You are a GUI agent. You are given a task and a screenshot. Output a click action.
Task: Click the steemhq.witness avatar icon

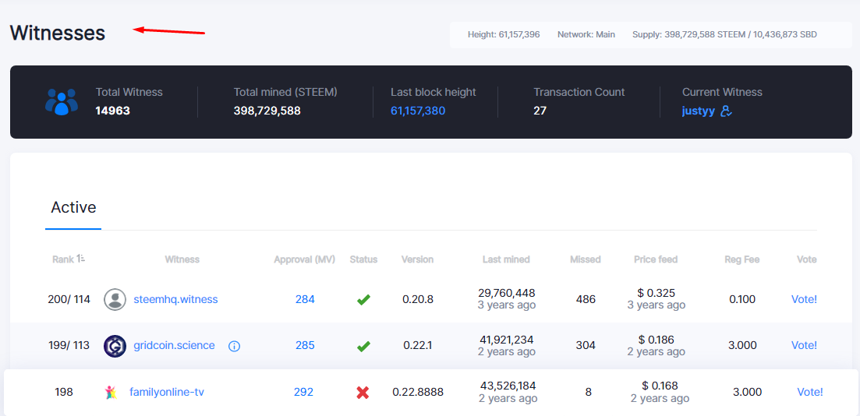pyautogui.click(x=115, y=300)
